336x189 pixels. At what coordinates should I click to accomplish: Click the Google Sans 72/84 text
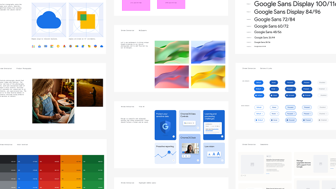[x=275, y=19]
